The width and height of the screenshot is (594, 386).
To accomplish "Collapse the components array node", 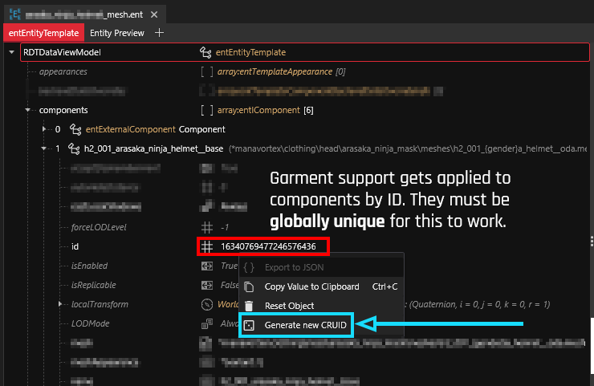I will [x=28, y=110].
